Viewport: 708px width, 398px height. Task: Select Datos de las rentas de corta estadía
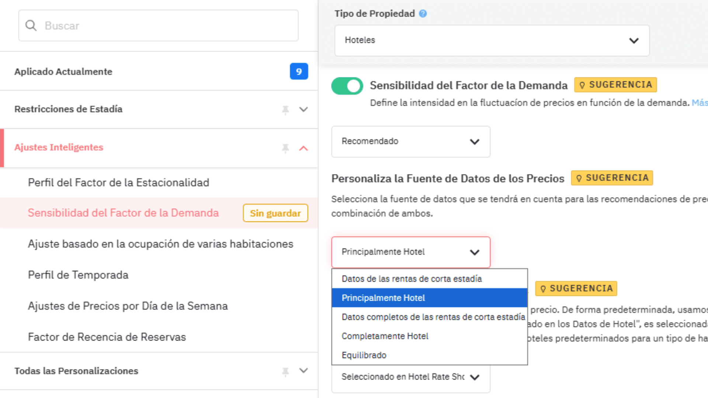pyautogui.click(x=412, y=279)
